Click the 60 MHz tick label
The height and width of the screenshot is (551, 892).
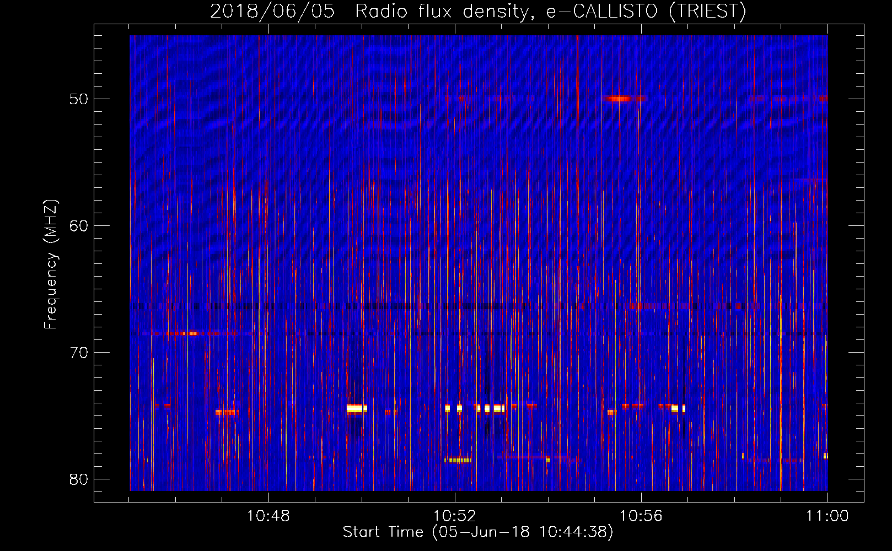pyautogui.click(x=79, y=226)
